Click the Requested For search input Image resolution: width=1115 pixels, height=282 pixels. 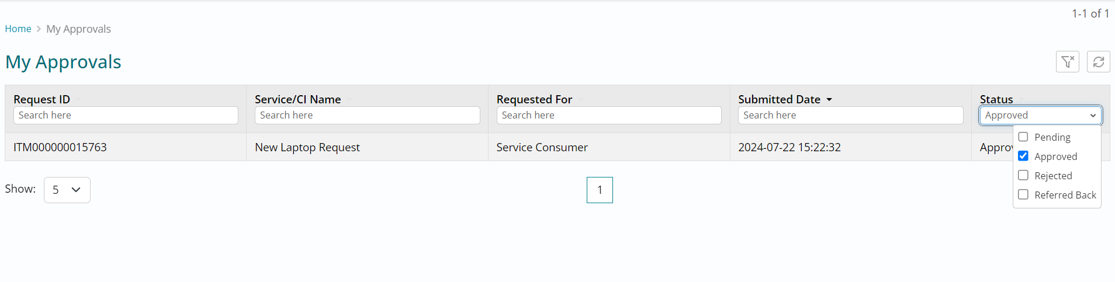[608, 116]
